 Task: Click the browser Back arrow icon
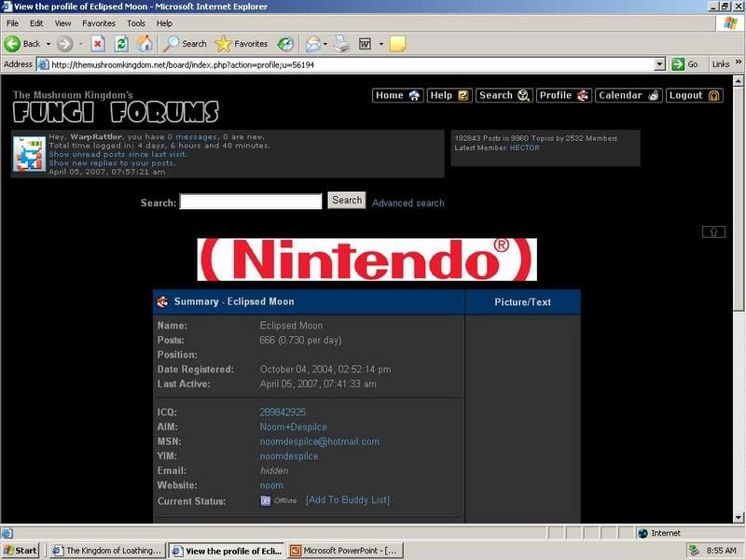(x=12, y=44)
